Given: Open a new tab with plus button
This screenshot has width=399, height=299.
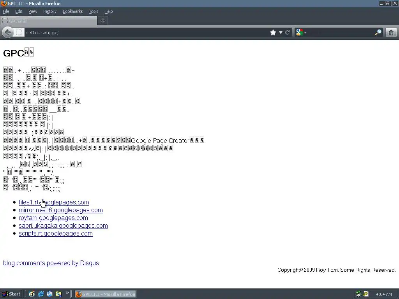Looking at the screenshot, I should click(103, 21).
